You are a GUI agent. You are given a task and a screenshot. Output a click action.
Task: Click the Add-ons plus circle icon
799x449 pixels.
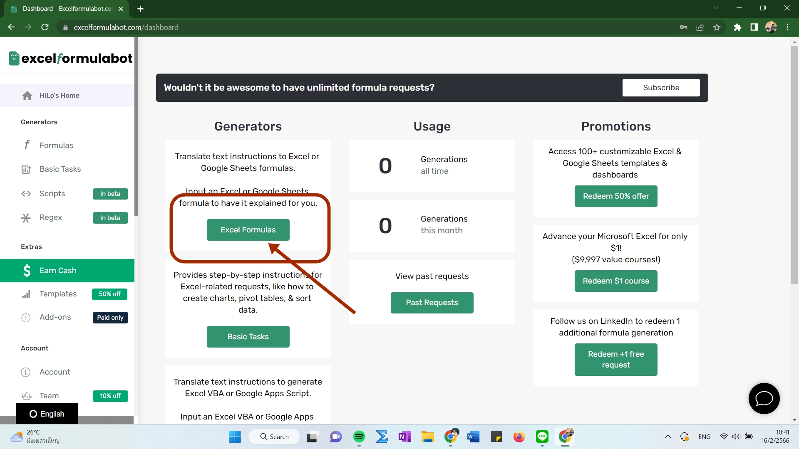[26, 318]
